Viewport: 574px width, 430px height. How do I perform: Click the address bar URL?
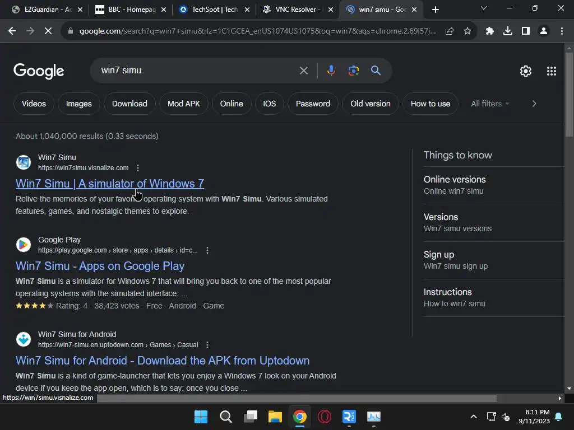point(258,31)
